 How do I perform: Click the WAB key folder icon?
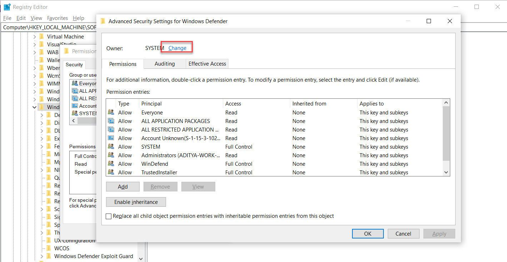click(x=41, y=52)
